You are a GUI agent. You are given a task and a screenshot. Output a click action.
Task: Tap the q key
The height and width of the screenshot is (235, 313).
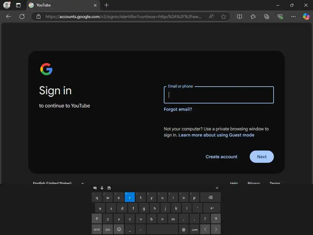(x=97, y=197)
